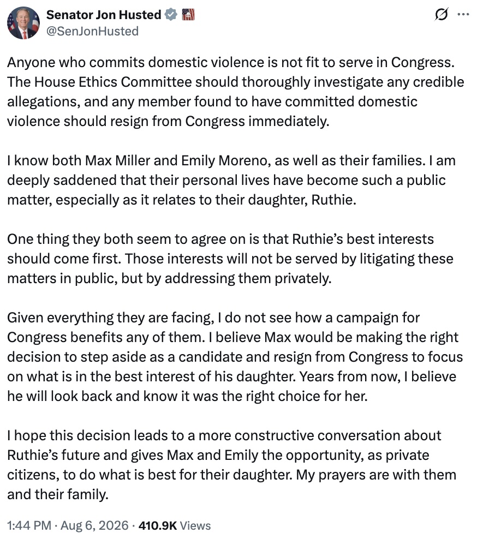Select the paragraph starting "Given everything they are facing"
The height and width of the screenshot is (539, 477).
[x=235, y=357]
